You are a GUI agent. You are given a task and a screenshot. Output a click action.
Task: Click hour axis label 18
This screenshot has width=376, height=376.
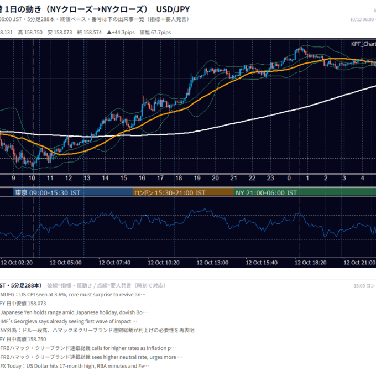179,178
